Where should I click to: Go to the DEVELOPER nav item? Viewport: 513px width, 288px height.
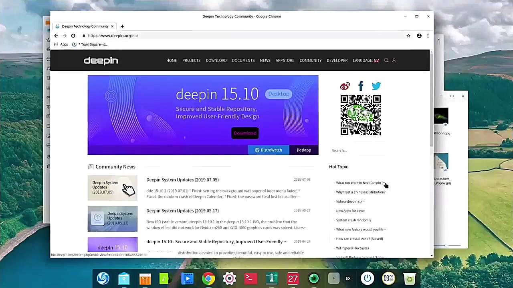[x=337, y=60]
